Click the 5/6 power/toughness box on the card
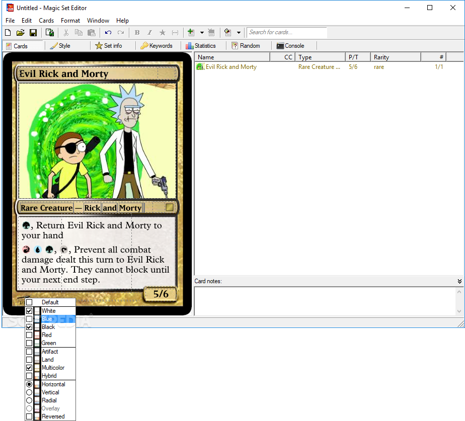Viewport: 465px width, 421px height. click(161, 294)
